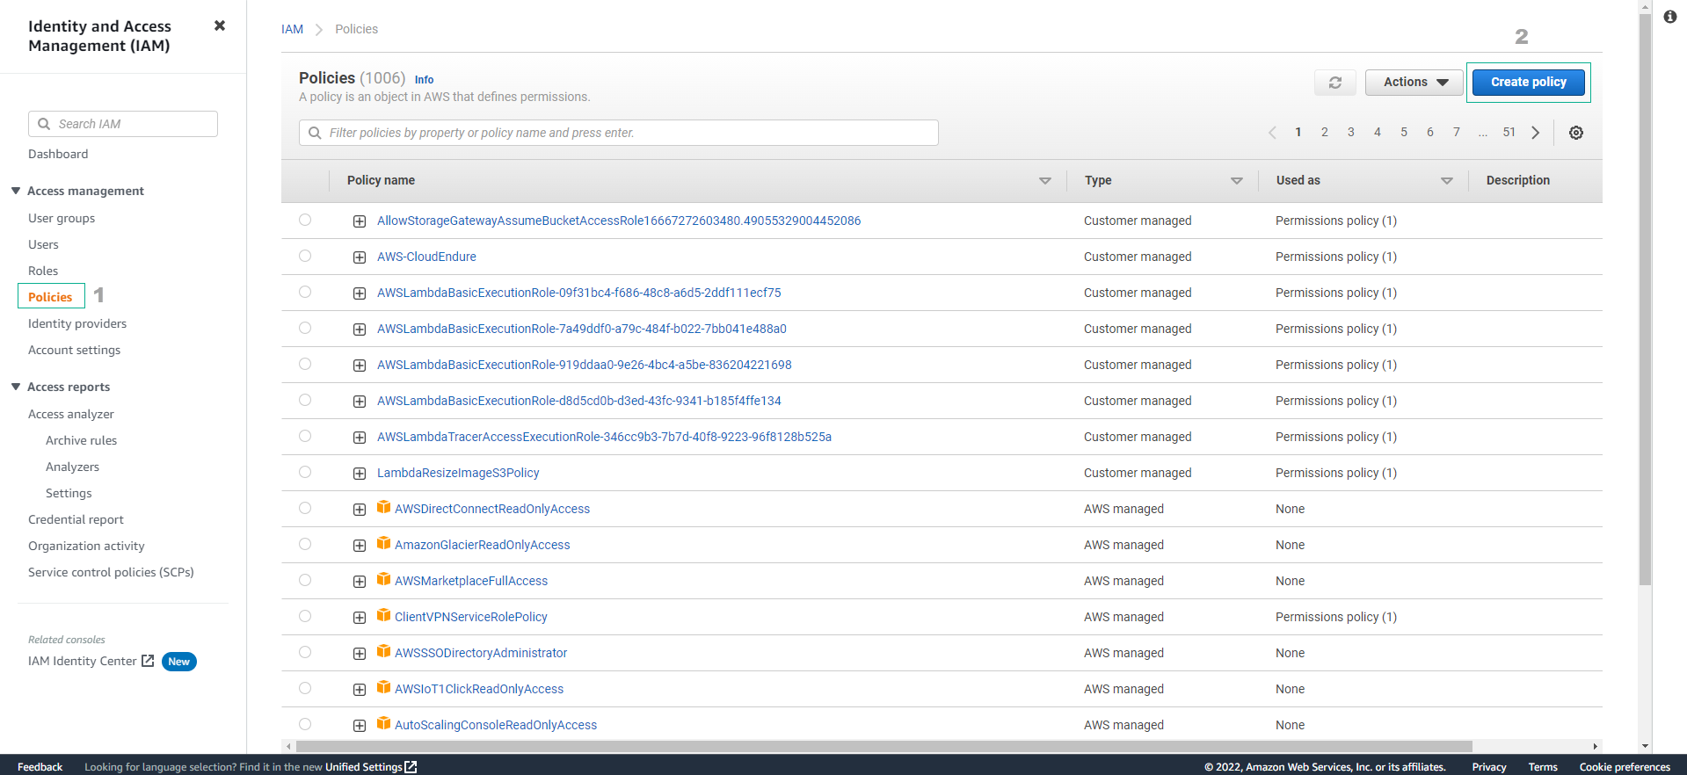Open the Type column sort arrow
This screenshot has width=1687, height=775.
[1237, 181]
